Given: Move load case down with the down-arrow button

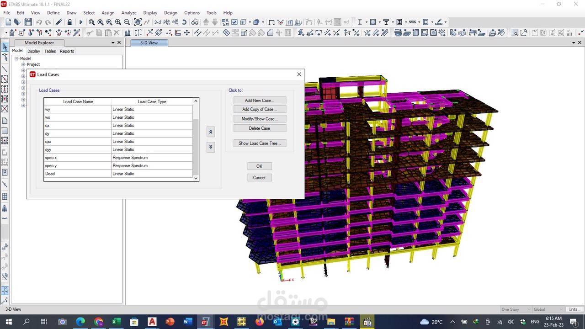Looking at the screenshot, I should [x=211, y=147].
